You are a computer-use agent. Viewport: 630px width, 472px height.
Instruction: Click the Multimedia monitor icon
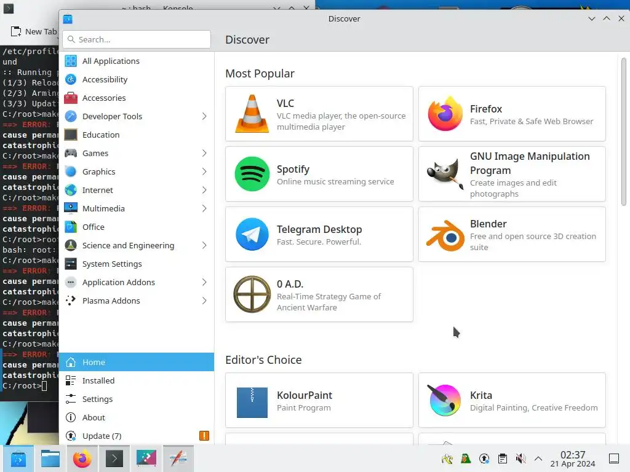[x=71, y=208]
